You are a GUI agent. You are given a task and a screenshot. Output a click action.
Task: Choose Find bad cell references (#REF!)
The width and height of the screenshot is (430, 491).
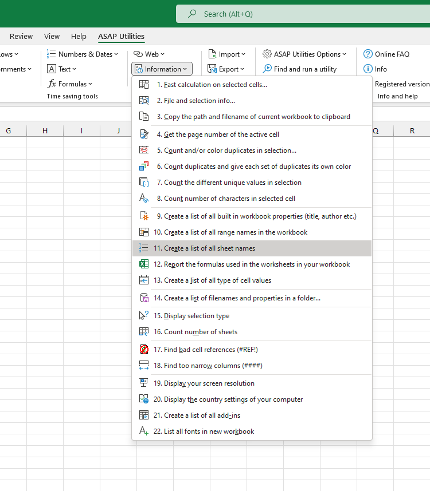(x=252, y=350)
